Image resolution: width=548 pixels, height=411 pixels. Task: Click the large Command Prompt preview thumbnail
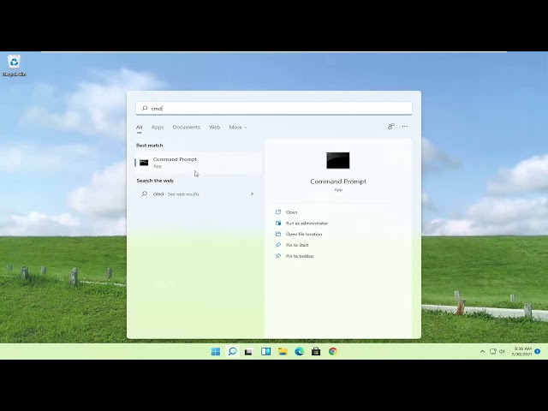[338, 160]
